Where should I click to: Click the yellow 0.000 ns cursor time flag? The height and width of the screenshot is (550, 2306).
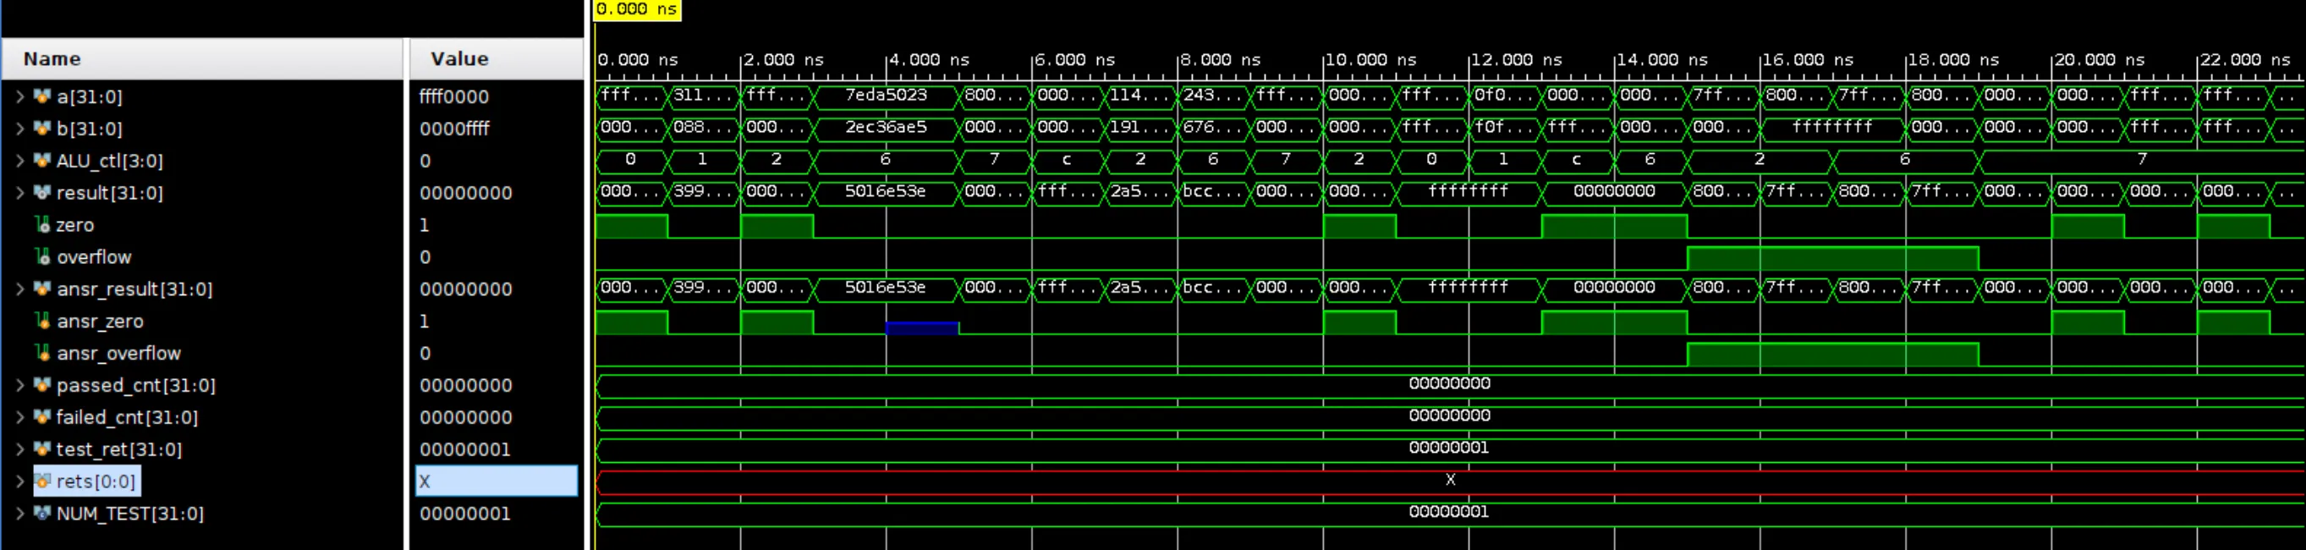point(636,9)
